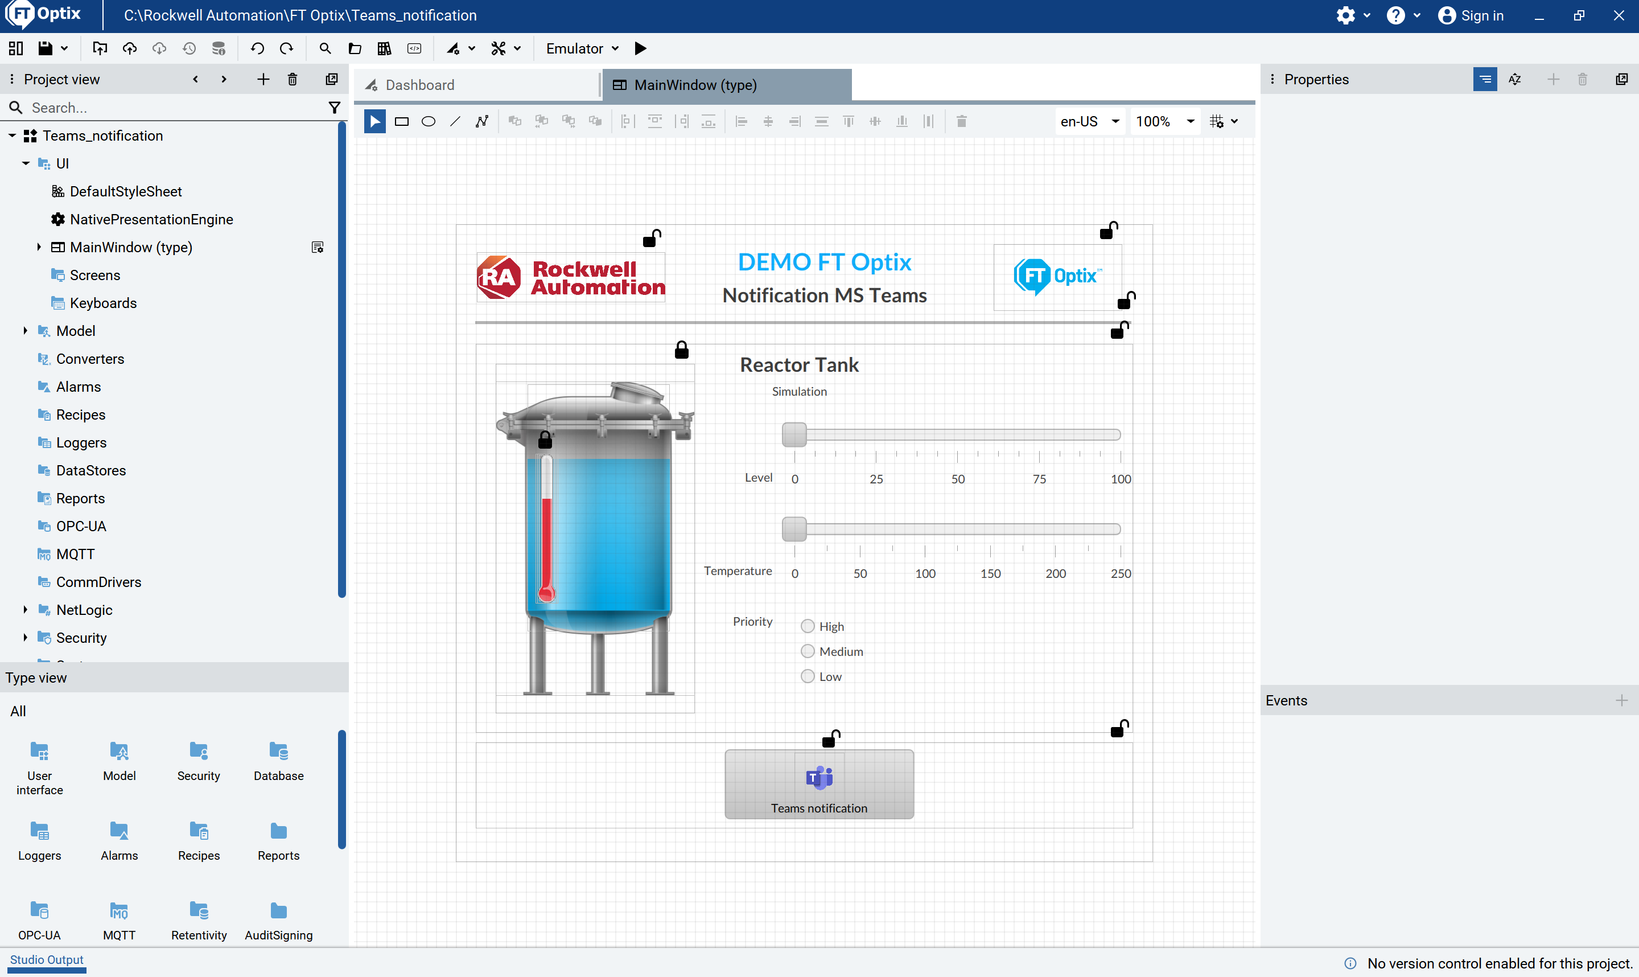Select the Alarms folder in project tree
The image size is (1639, 977).
click(x=79, y=387)
